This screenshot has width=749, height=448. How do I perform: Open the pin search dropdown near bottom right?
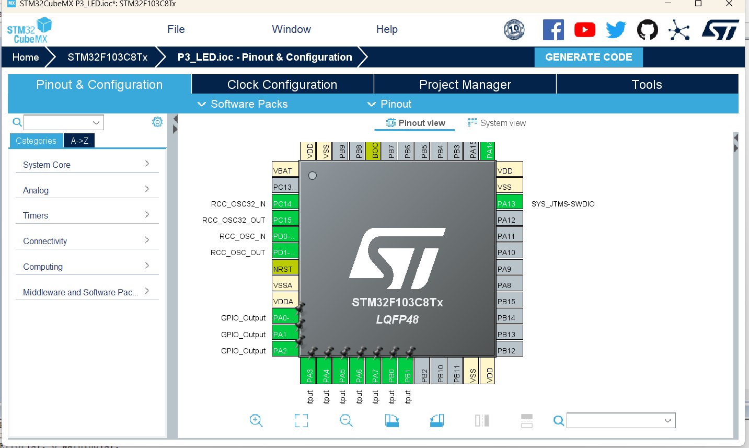point(668,420)
